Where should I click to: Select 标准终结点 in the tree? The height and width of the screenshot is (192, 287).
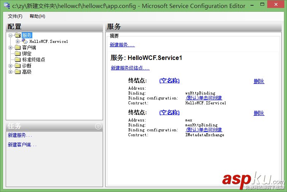(x=34, y=60)
